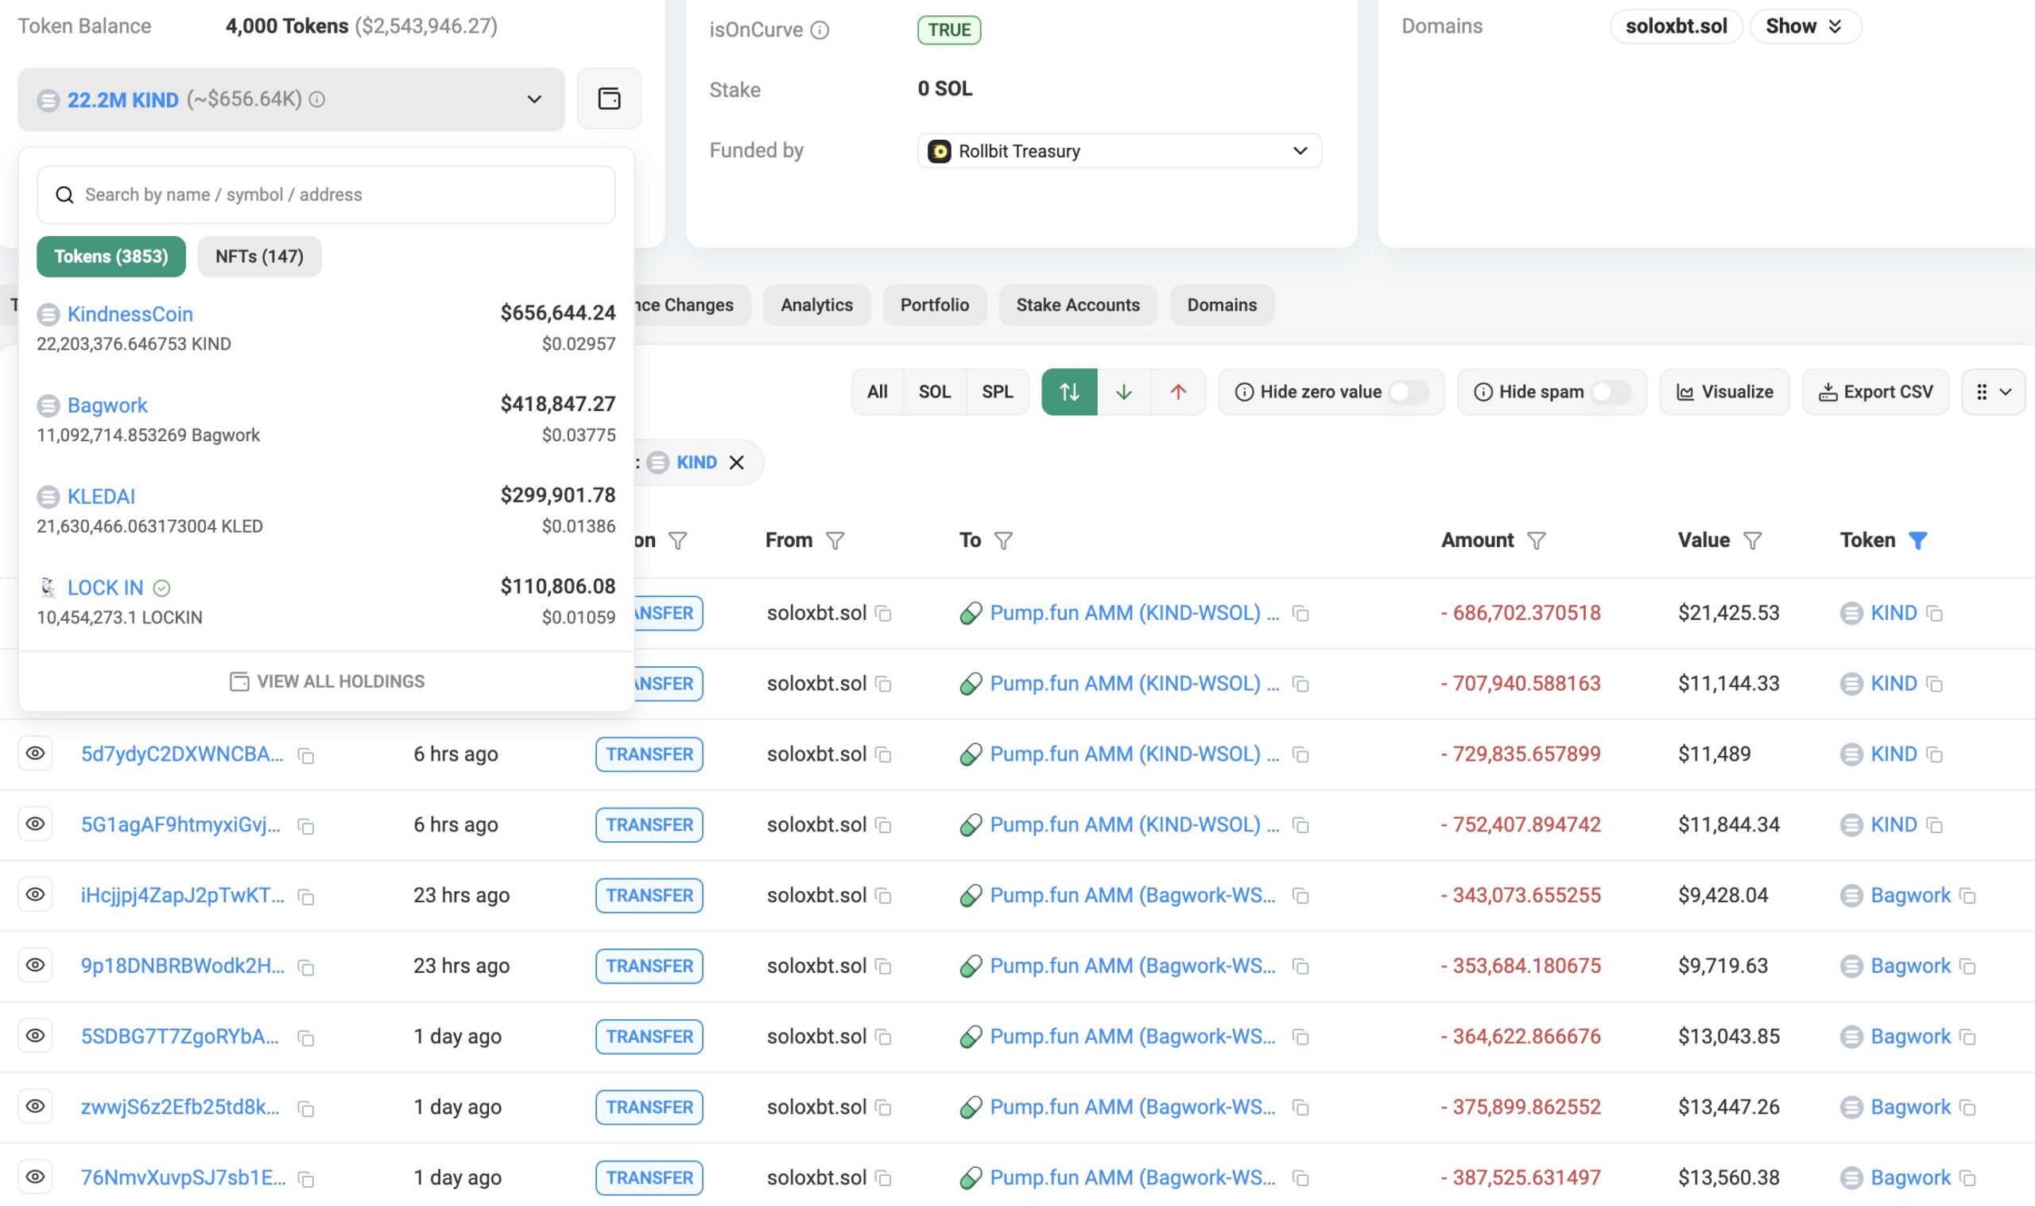
Task: Select the red up-arrow outflow filter
Action: click(1177, 392)
